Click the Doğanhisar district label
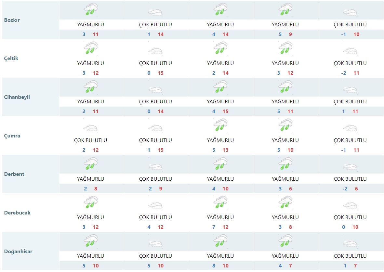The width and height of the screenshot is (384, 272). (18, 251)
